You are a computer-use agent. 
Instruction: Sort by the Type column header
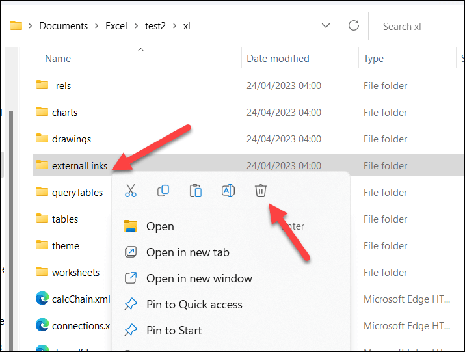tap(374, 59)
